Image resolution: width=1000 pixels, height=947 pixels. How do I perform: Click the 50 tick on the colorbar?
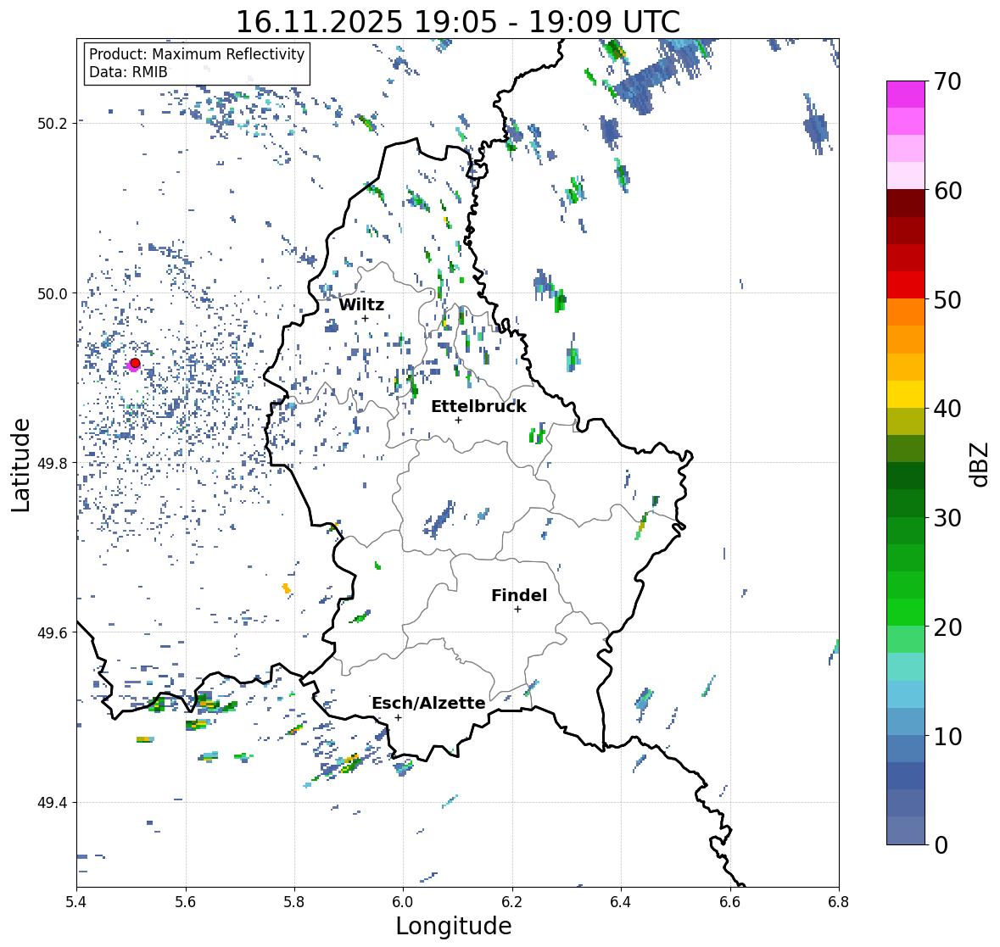pyautogui.click(x=947, y=299)
